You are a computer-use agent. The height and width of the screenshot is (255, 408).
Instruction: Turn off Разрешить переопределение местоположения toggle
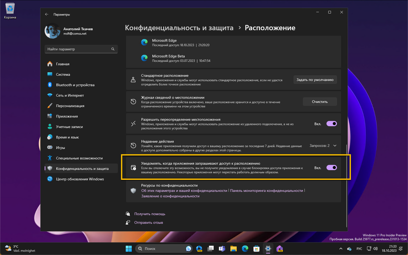[332, 124]
